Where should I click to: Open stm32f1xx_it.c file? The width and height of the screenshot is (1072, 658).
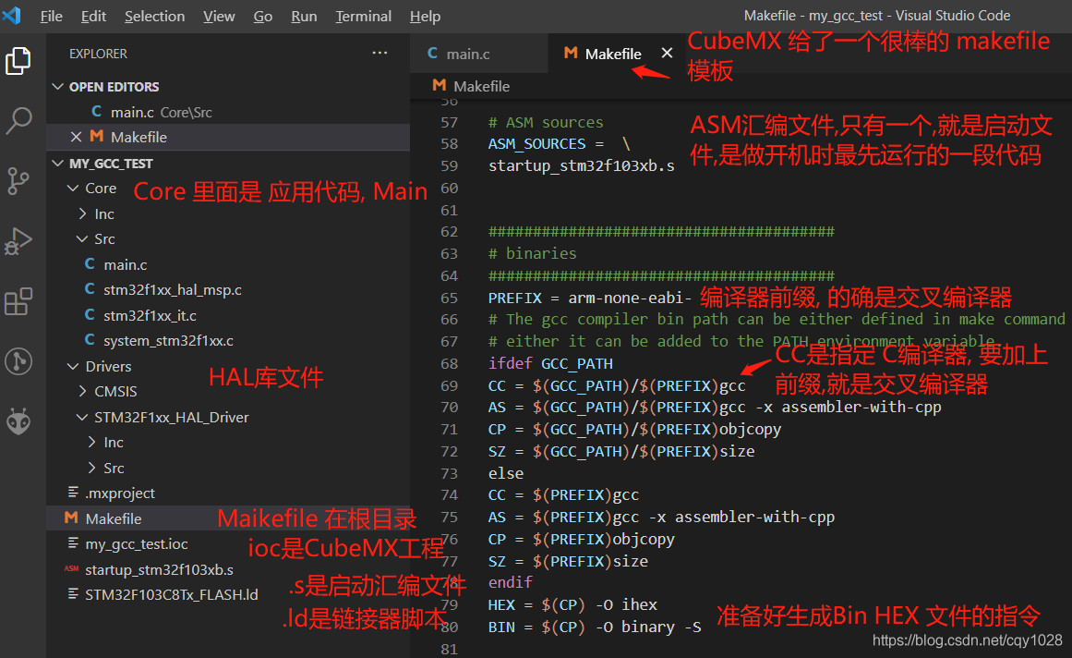150,315
